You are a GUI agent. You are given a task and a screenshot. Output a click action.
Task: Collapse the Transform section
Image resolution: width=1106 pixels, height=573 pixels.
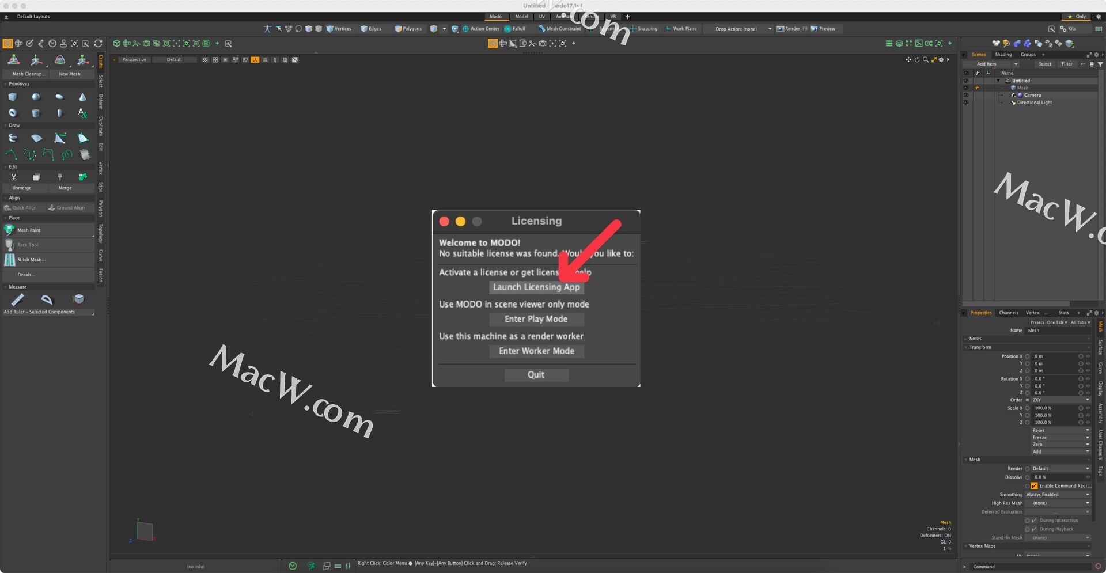point(966,348)
